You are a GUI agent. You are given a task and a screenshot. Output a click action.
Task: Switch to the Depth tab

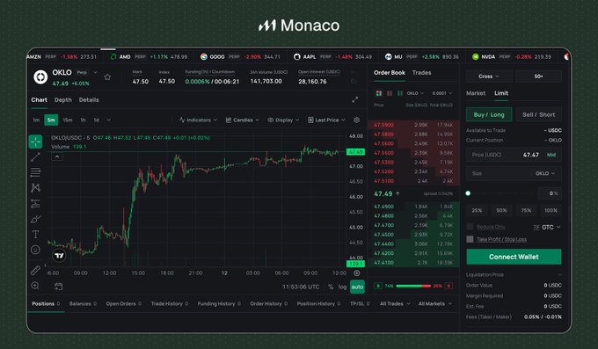(63, 100)
